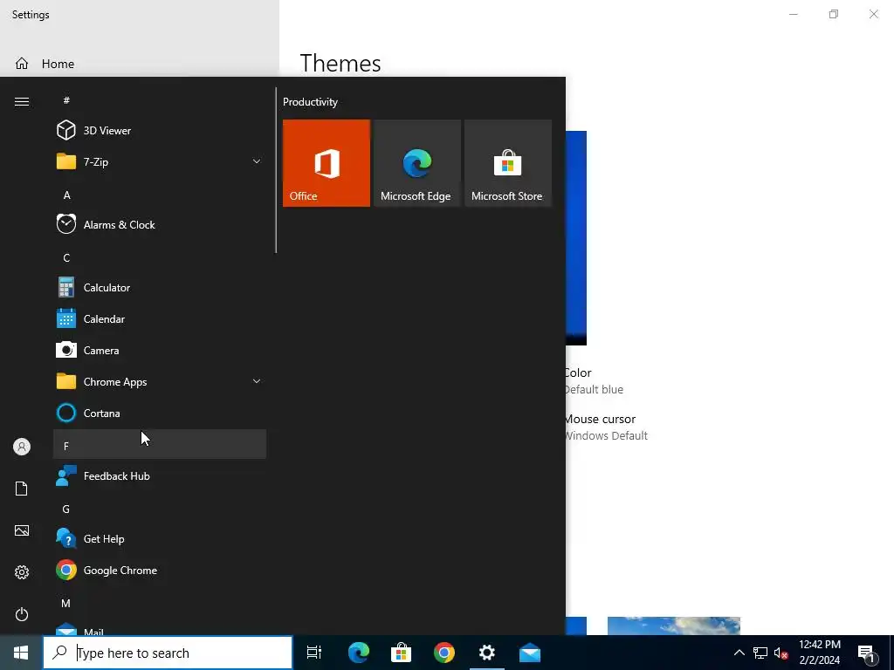
Task: Click the Office tile
Action: [327, 163]
